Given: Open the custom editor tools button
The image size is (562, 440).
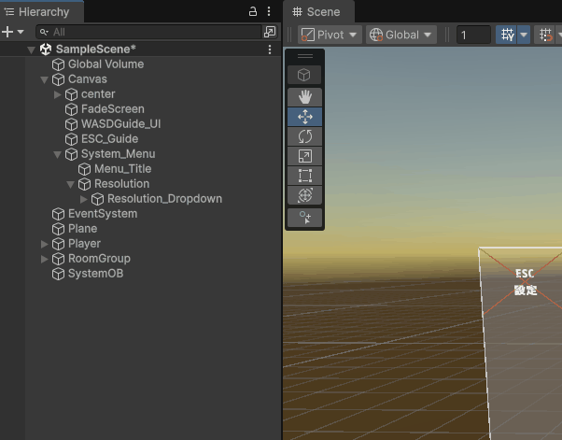Looking at the screenshot, I should 304,218.
